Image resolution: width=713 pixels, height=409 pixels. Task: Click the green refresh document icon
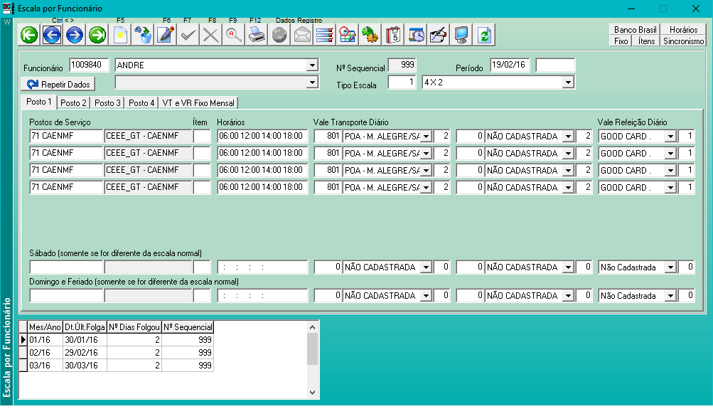(484, 35)
